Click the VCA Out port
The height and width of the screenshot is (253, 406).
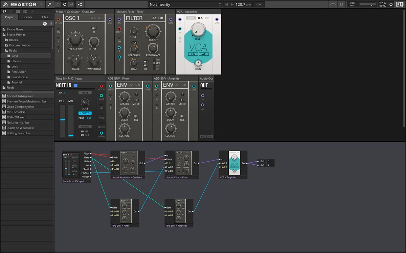(x=217, y=19)
